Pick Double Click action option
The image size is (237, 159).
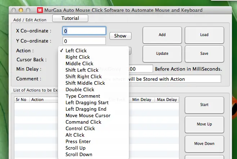point(80,89)
